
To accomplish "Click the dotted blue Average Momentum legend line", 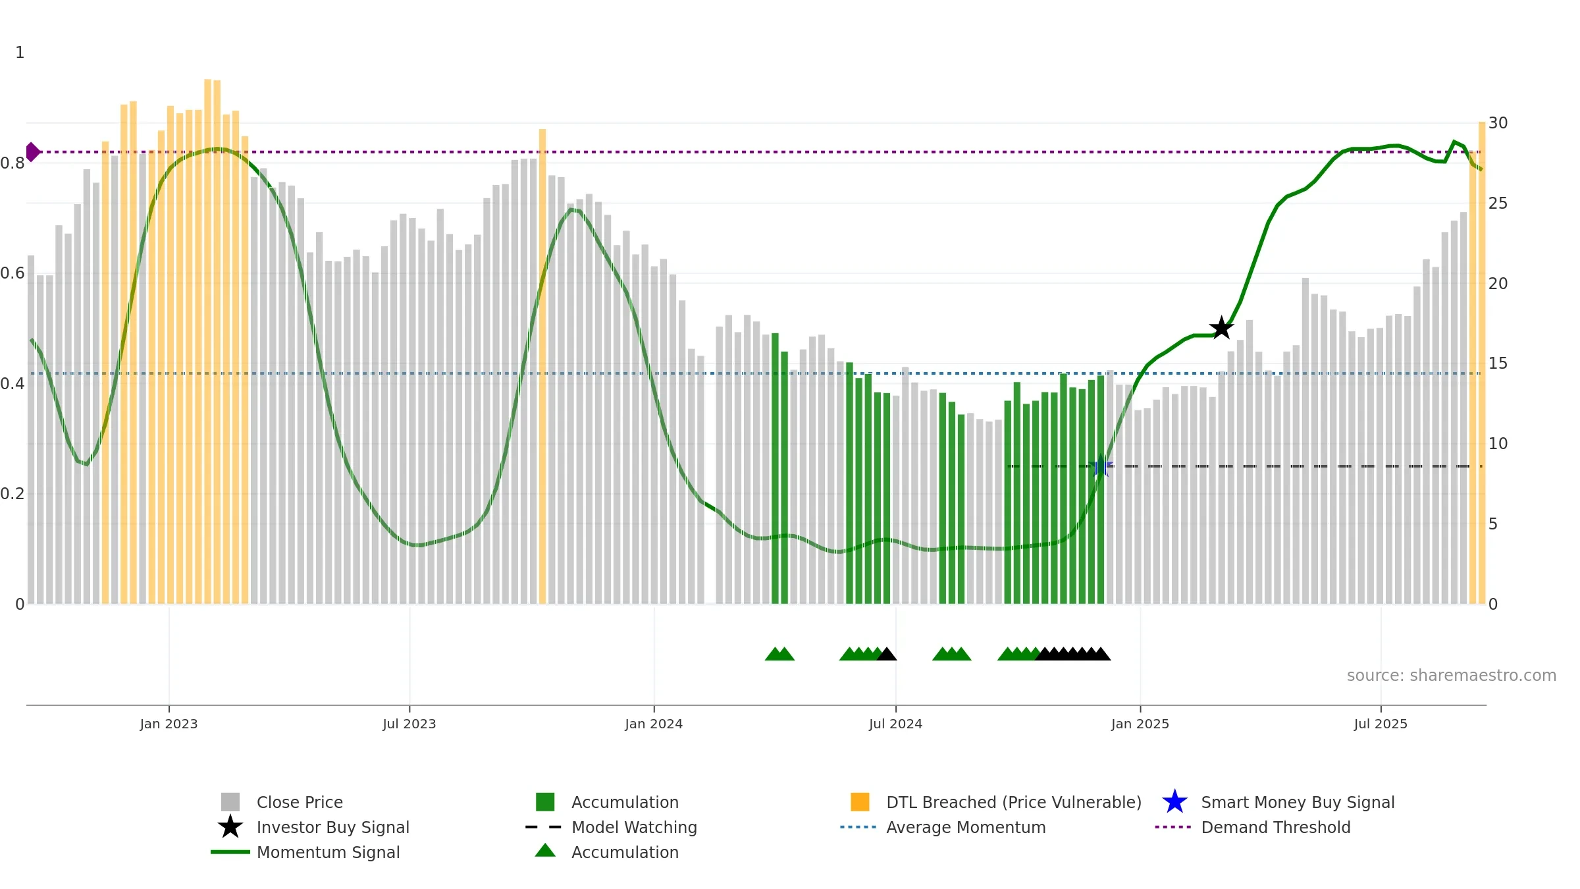I will [858, 827].
